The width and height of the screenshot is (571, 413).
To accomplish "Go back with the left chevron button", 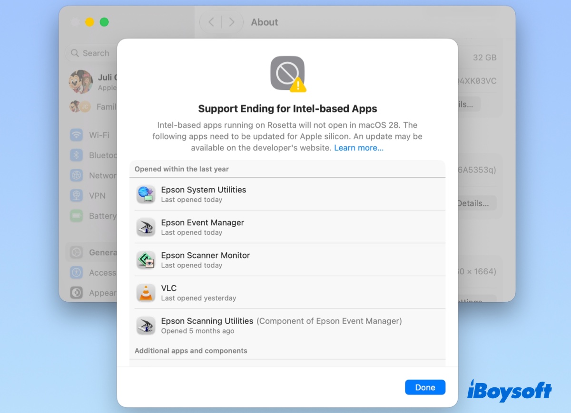I will click(211, 22).
